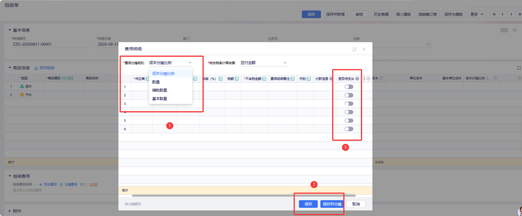
Task: Click help icon next to 成本分摊比例 column
Action: [x=495, y=78]
